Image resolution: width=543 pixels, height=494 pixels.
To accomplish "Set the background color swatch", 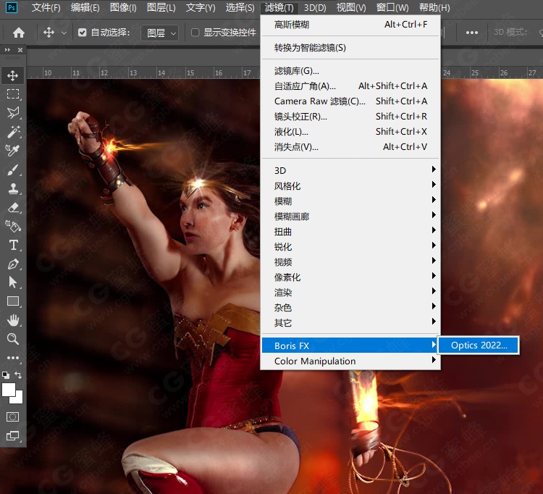I will 18,398.
